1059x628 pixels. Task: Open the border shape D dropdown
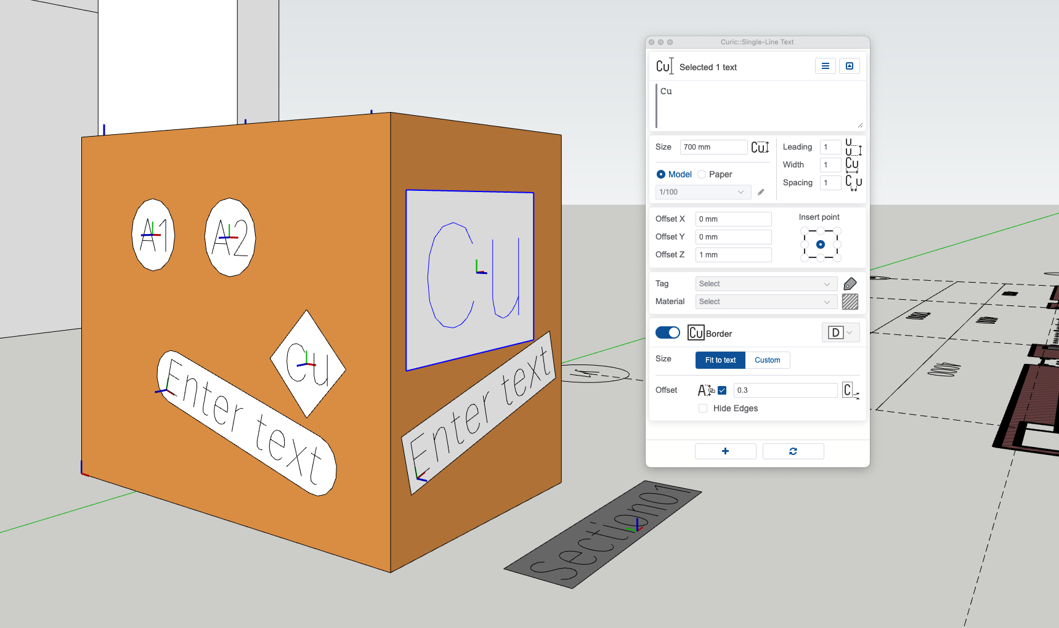click(840, 333)
